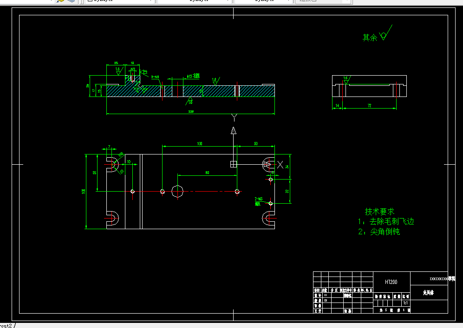Select the 其余 surface finish label
463x328 pixels.
[x=370, y=38]
